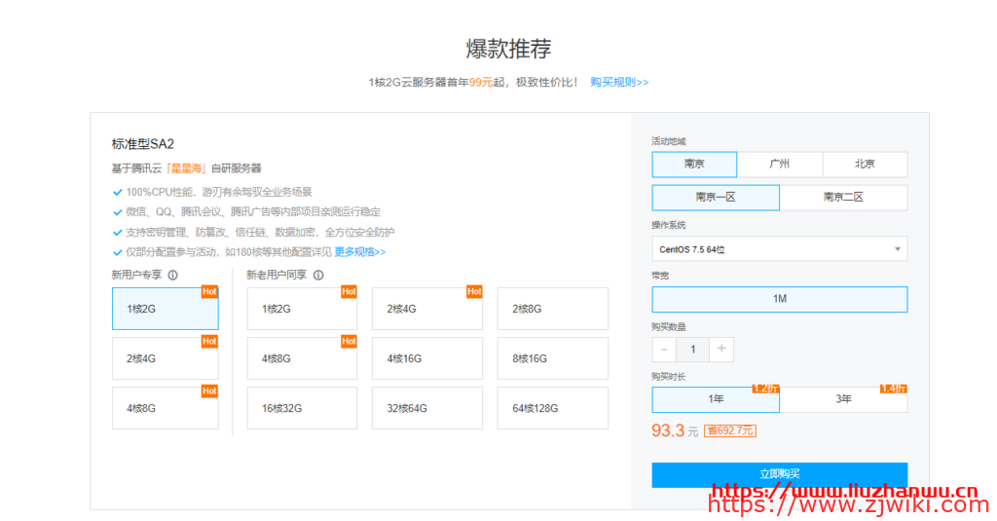This screenshot has width=997, height=521.
Task: Select 北京 region tab
Action: [x=865, y=165]
